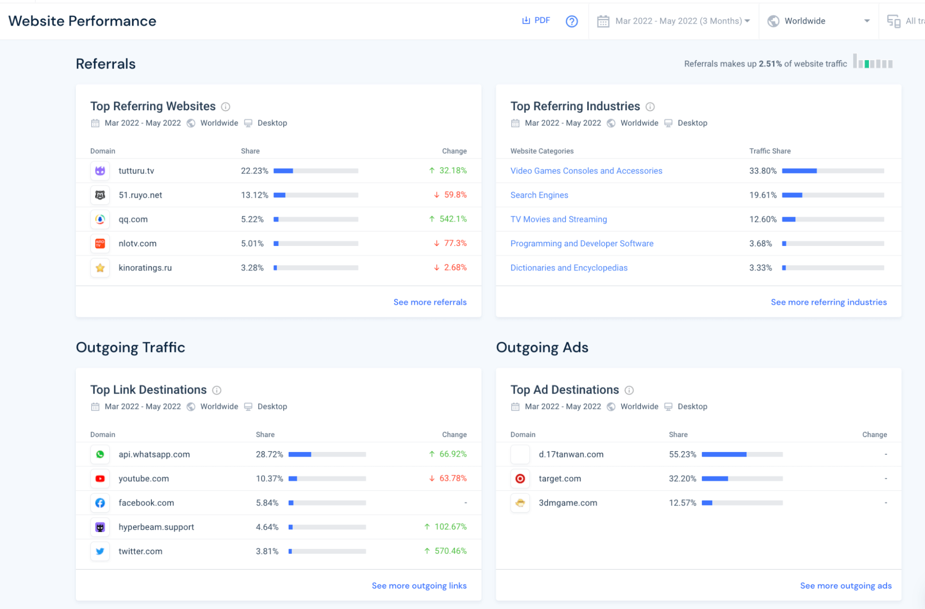The image size is (925, 609).
Task: Open the help question mark icon
Action: [x=571, y=21]
